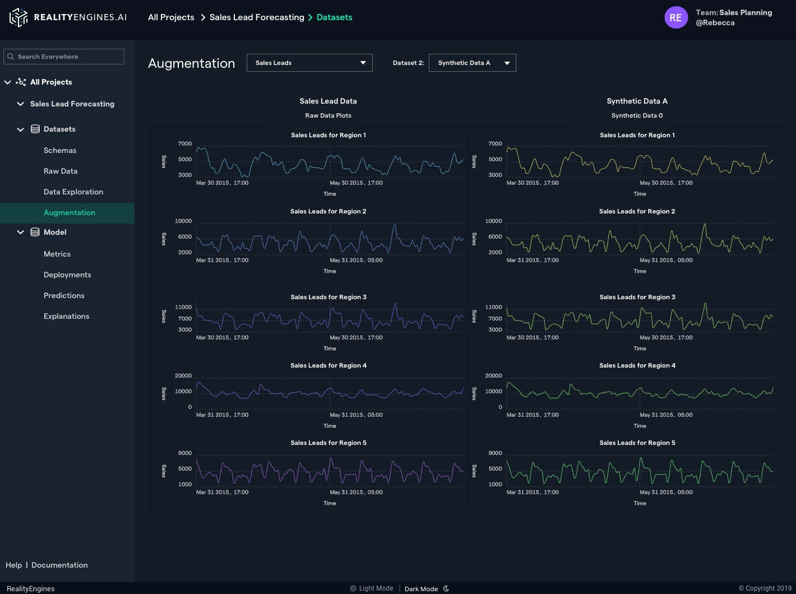Switch to Dark Mode
This screenshot has height=594, width=796.
pos(421,588)
